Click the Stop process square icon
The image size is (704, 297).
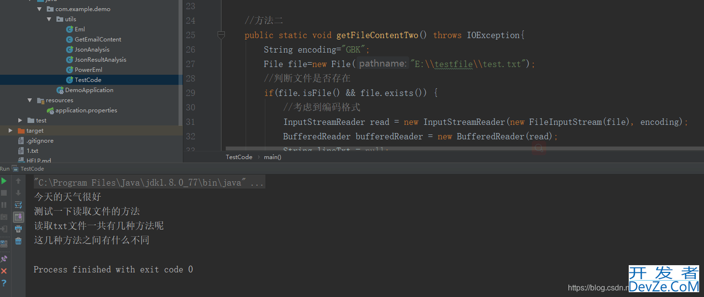[4, 193]
